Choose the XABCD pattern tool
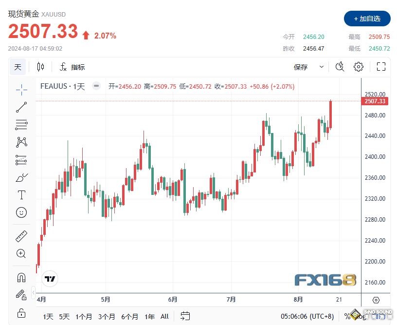 click(x=21, y=142)
